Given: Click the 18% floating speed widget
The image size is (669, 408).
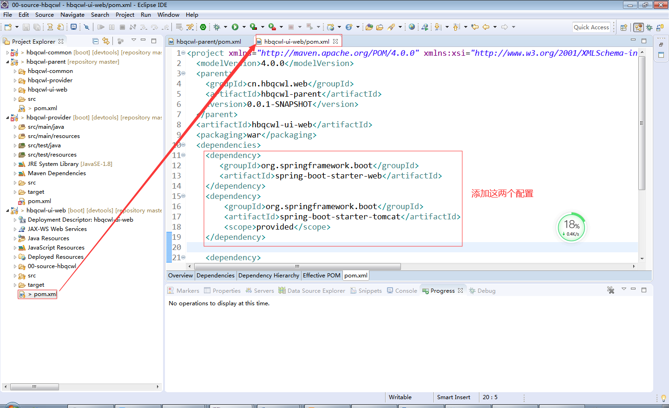Looking at the screenshot, I should pos(571,228).
